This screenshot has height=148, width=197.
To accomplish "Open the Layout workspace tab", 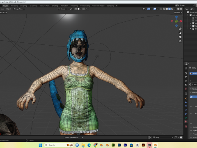I will tap(6, 6).
